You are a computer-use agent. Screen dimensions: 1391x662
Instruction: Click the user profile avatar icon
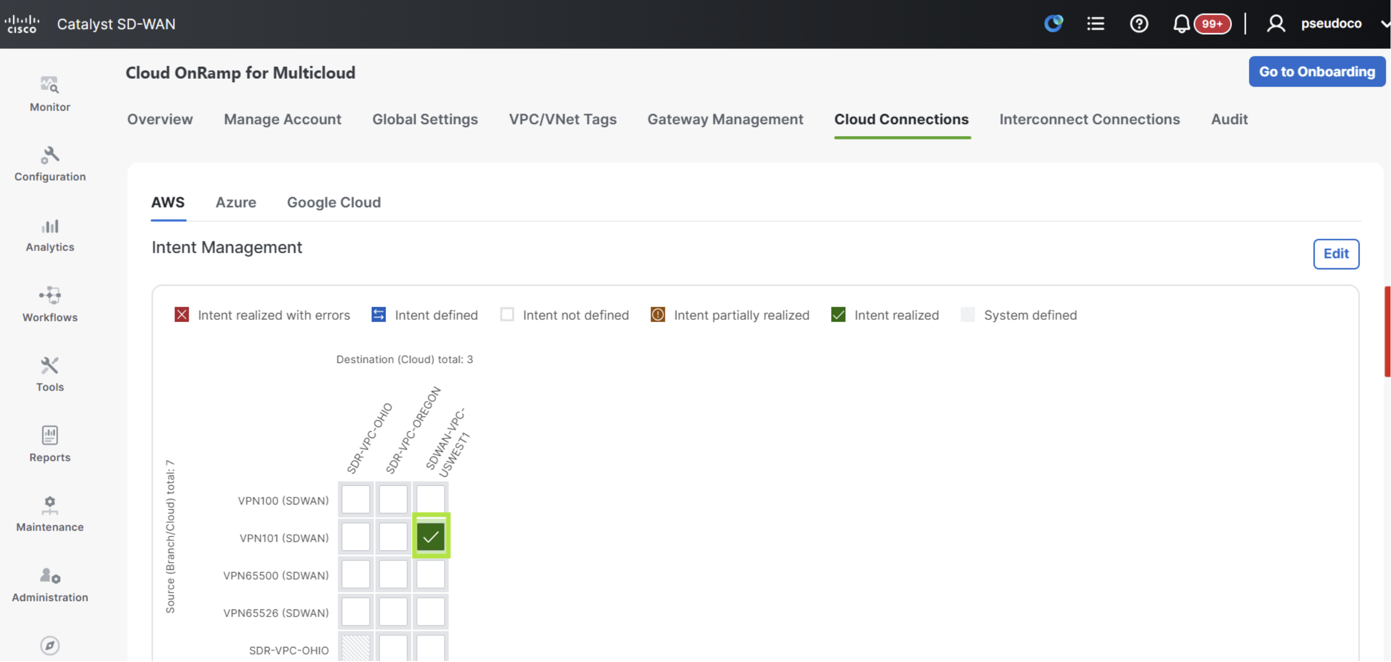1276,24
